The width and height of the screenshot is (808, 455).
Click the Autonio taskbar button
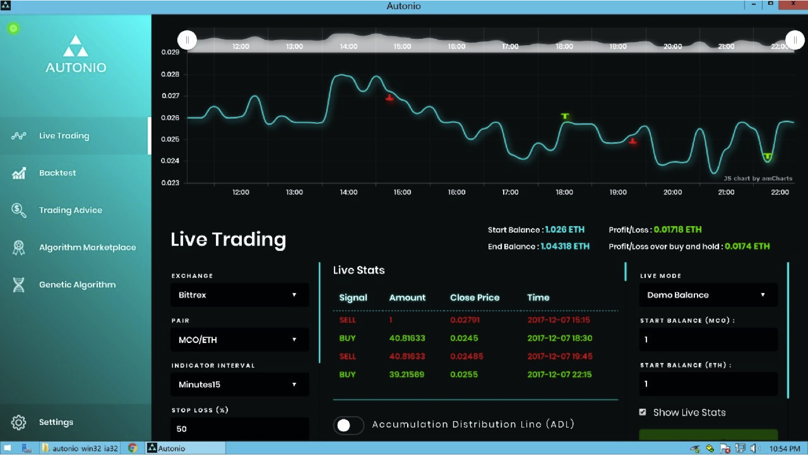[x=185, y=448]
